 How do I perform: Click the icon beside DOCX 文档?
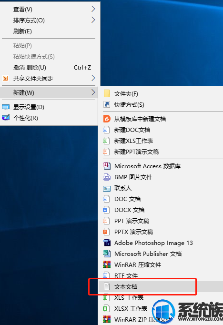(x=106, y=210)
